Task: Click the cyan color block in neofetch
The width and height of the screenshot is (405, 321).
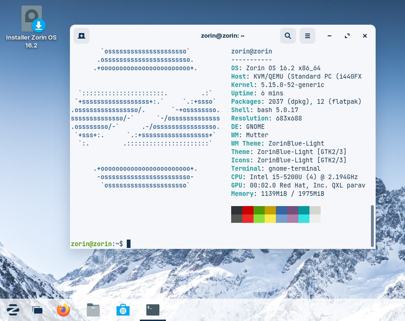Action: [x=303, y=210]
